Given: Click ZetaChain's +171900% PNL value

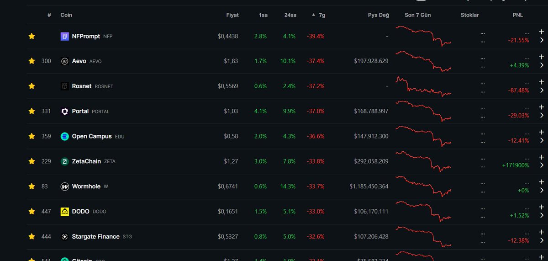Looking at the screenshot, I should pyautogui.click(x=516, y=165).
